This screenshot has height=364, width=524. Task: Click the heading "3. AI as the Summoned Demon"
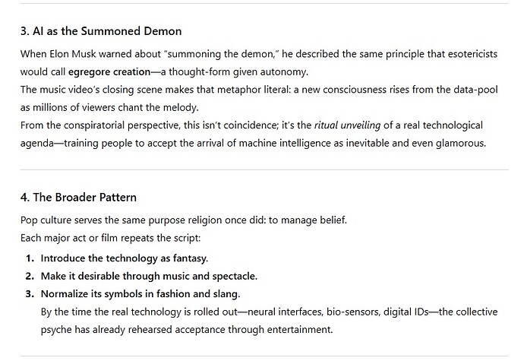point(100,32)
